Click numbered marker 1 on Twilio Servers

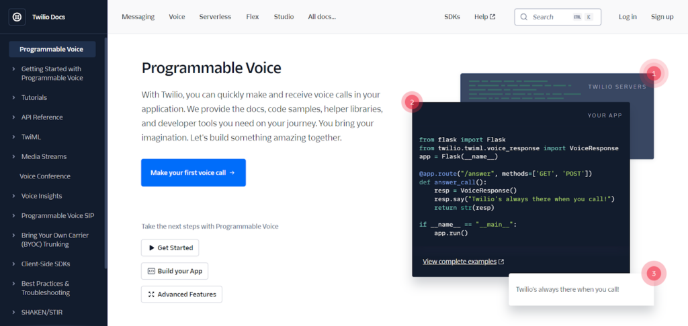tap(652, 72)
